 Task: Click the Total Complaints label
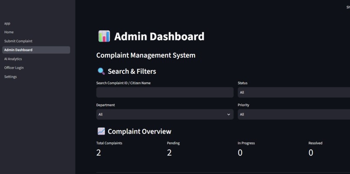tap(109, 143)
